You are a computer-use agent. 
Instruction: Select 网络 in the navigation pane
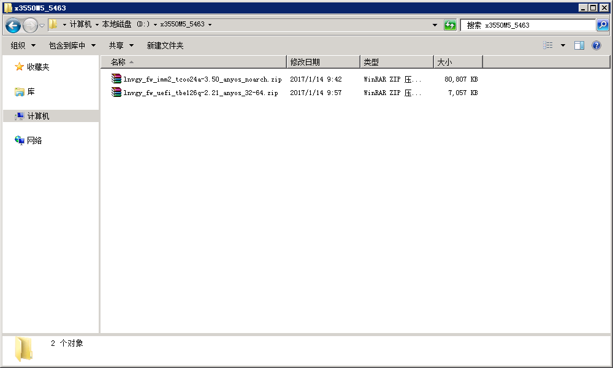[x=34, y=140]
